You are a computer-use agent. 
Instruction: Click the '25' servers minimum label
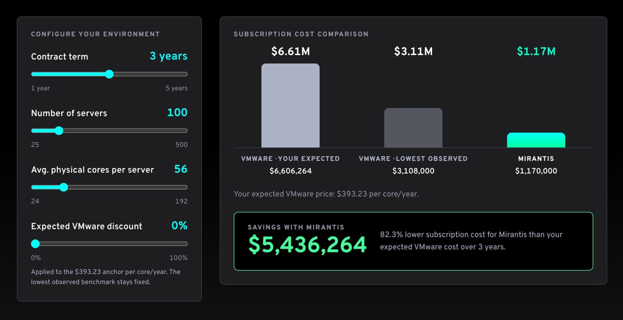coord(35,144)
